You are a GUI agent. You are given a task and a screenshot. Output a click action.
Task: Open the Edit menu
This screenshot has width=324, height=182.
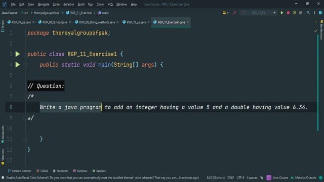click(x=22, y=5)
